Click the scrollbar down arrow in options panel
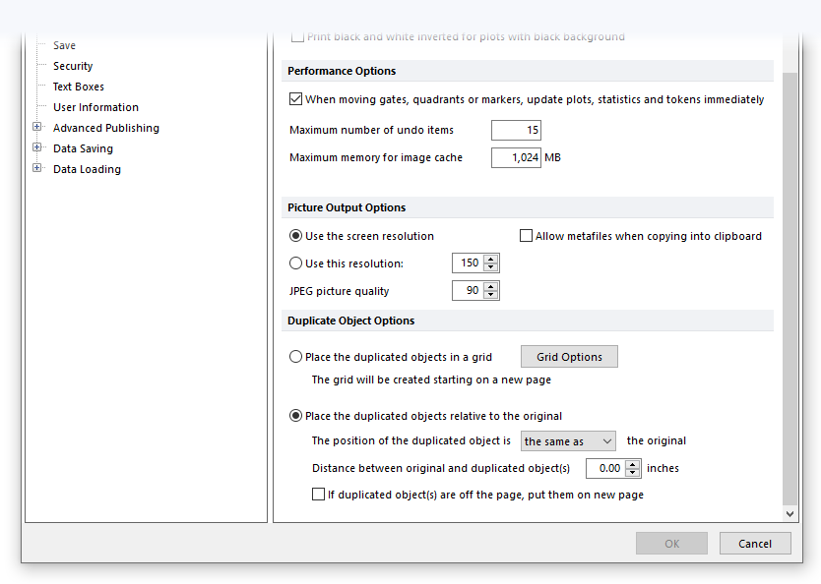Screen dimensions: 821x584 (x=789, y=513)
